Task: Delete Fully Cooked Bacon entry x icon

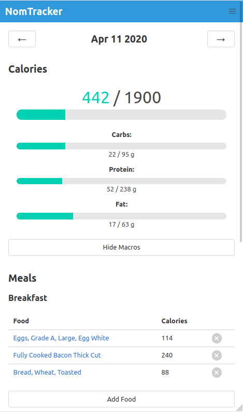Action: pyautogui.click(x=217, y=355)
